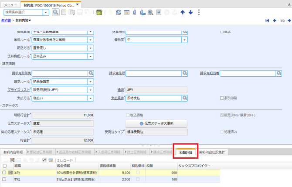The height and width of the screenshot is (187, 292).
Task: Open the 請求ルール dropdown
Action: 91,82
